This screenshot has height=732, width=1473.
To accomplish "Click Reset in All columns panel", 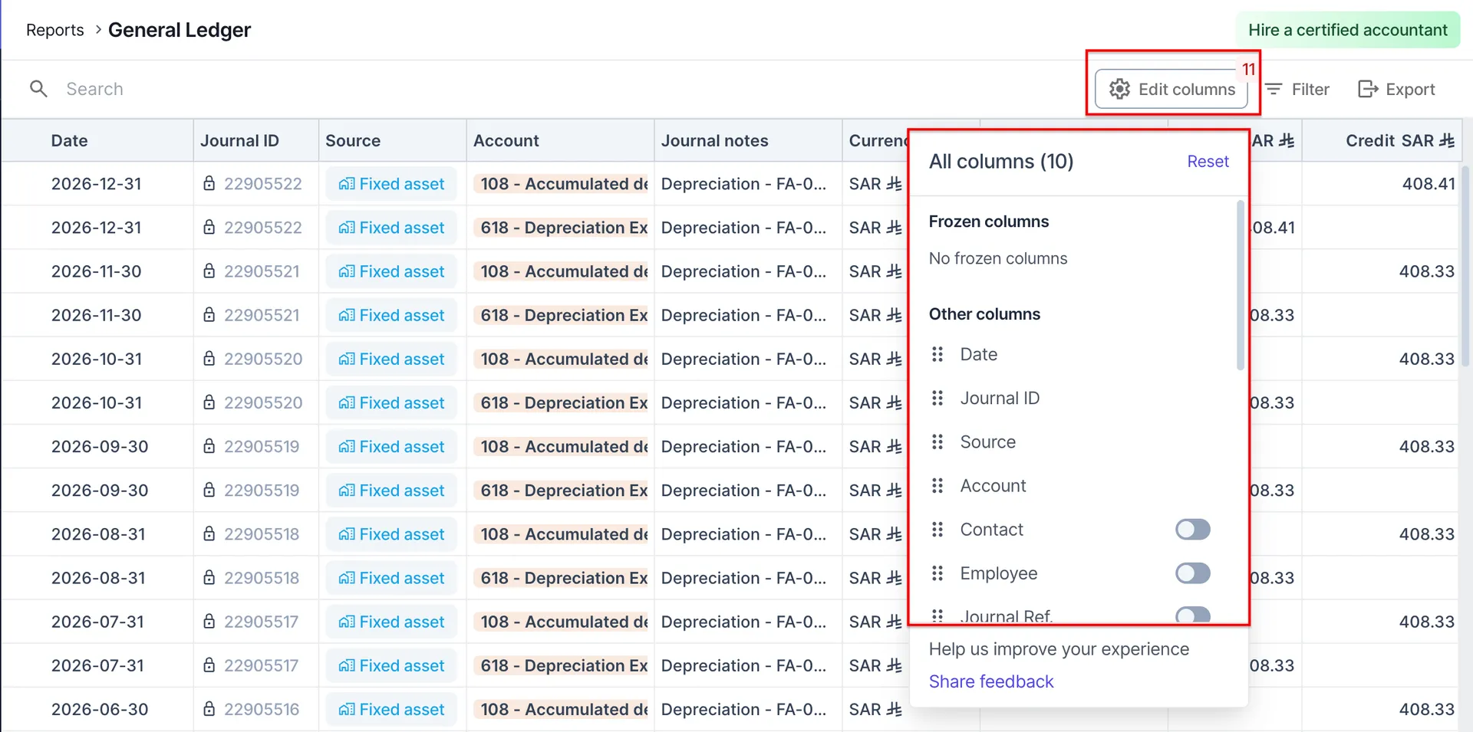I will point(1208,161).
